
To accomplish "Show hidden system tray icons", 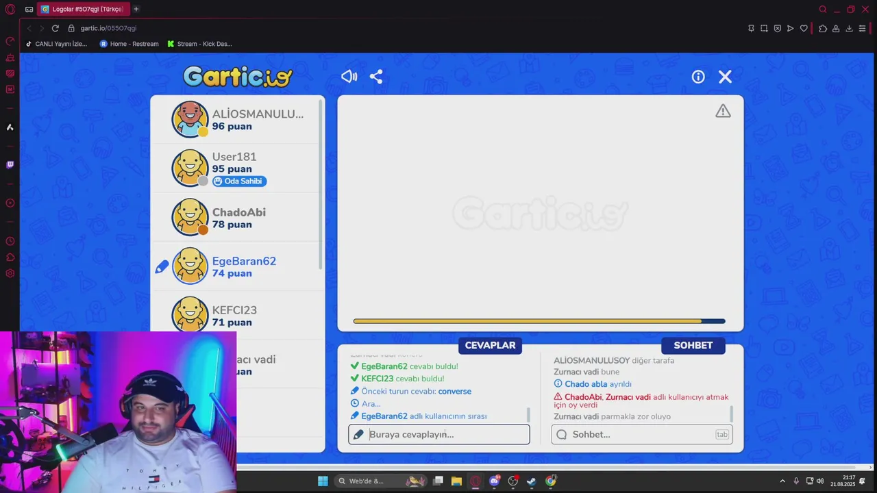I will point(782,481).
